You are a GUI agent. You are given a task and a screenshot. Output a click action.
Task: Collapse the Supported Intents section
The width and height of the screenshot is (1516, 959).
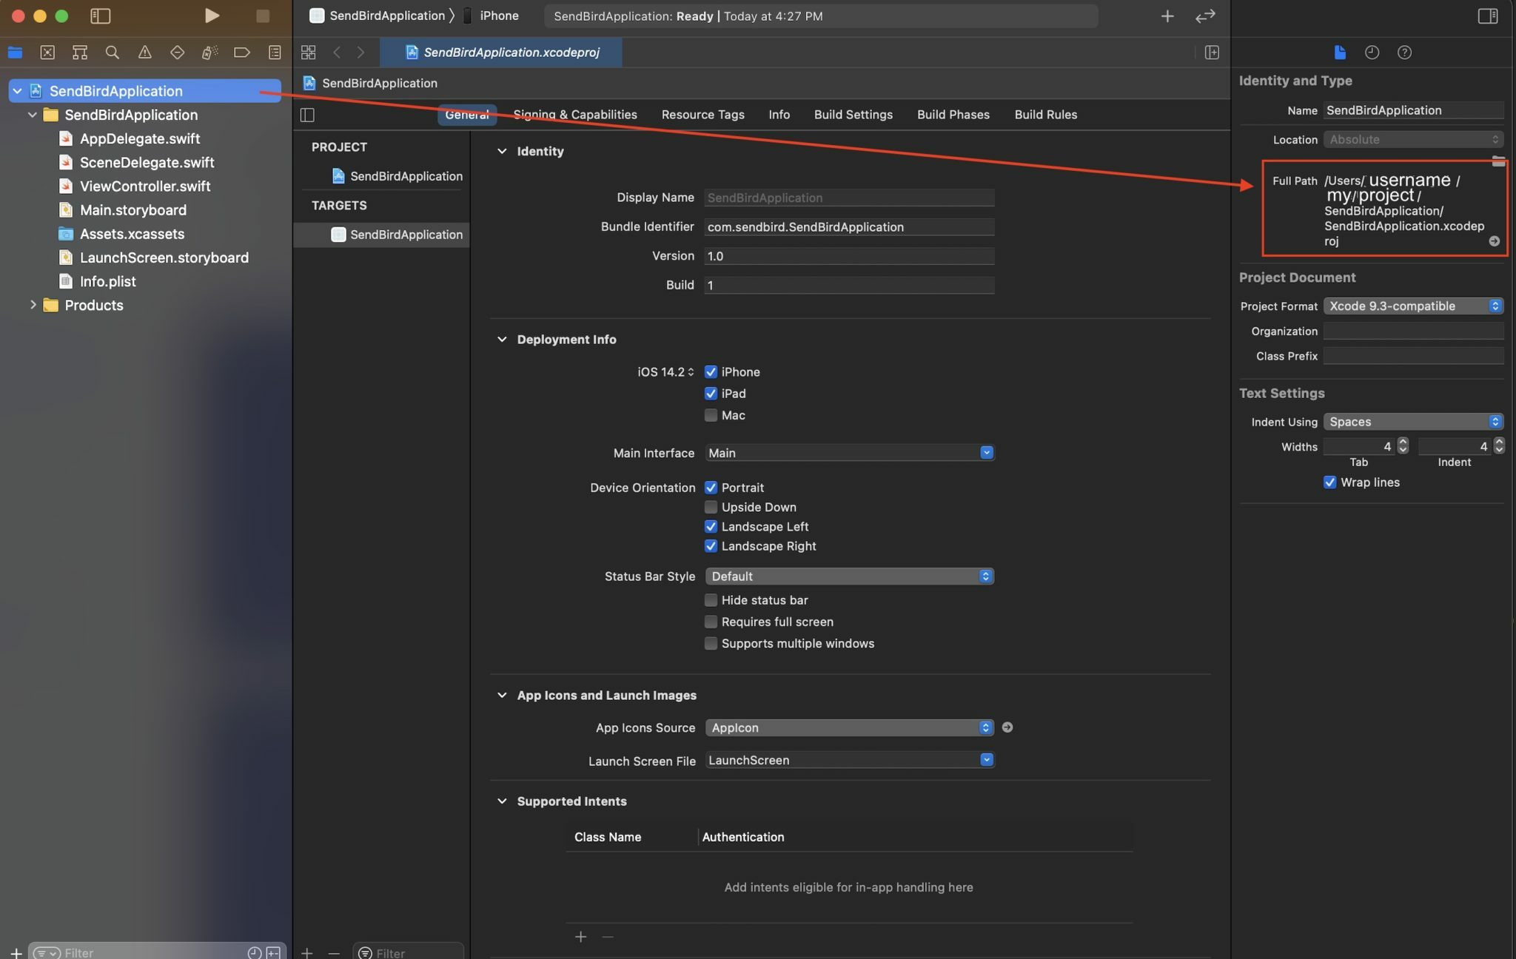coord(502,801)
